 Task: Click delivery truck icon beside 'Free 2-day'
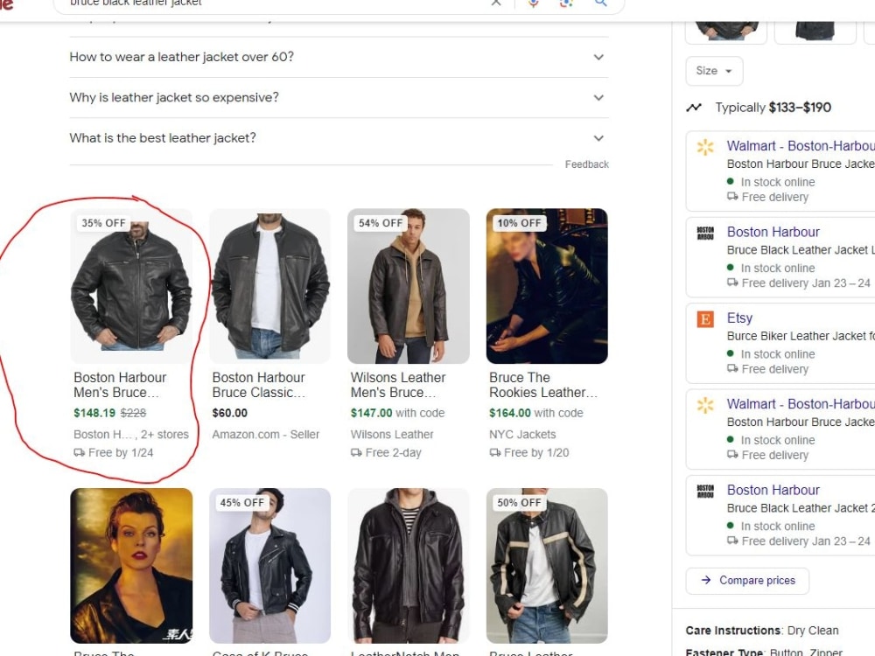(356, 452)
